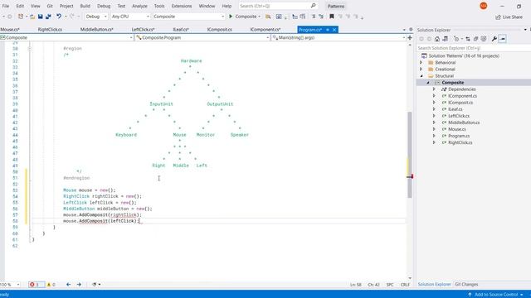Click Switch Views icon in Solution Explorer

click(445, 39)
